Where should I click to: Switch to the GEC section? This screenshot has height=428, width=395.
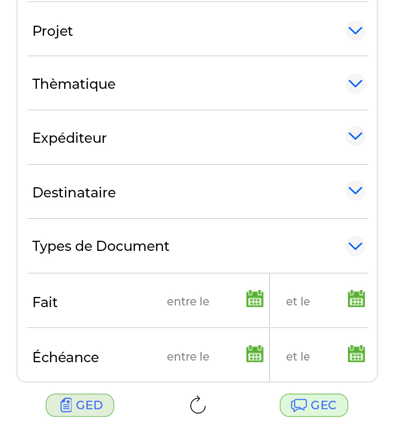tap(314, 405)
